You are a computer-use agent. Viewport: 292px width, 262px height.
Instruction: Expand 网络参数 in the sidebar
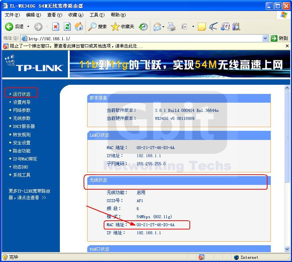(22, 110)
